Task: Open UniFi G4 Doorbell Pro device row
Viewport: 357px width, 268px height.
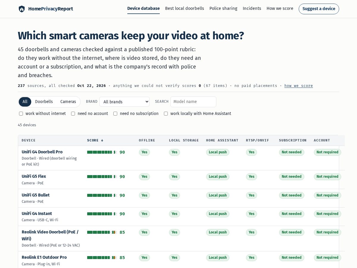Action: [x=42, y=152]
